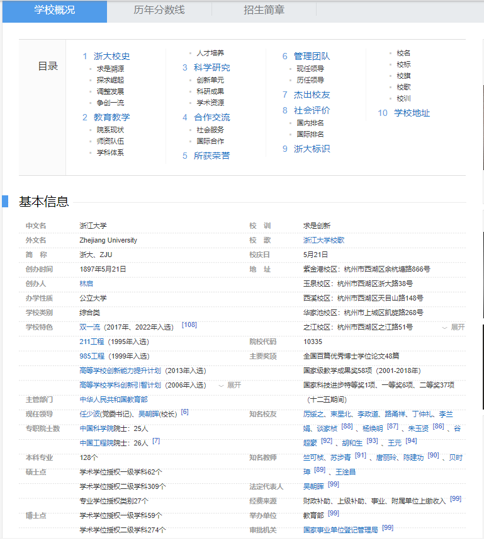Go to 校旗 subsection

point(403,76)
